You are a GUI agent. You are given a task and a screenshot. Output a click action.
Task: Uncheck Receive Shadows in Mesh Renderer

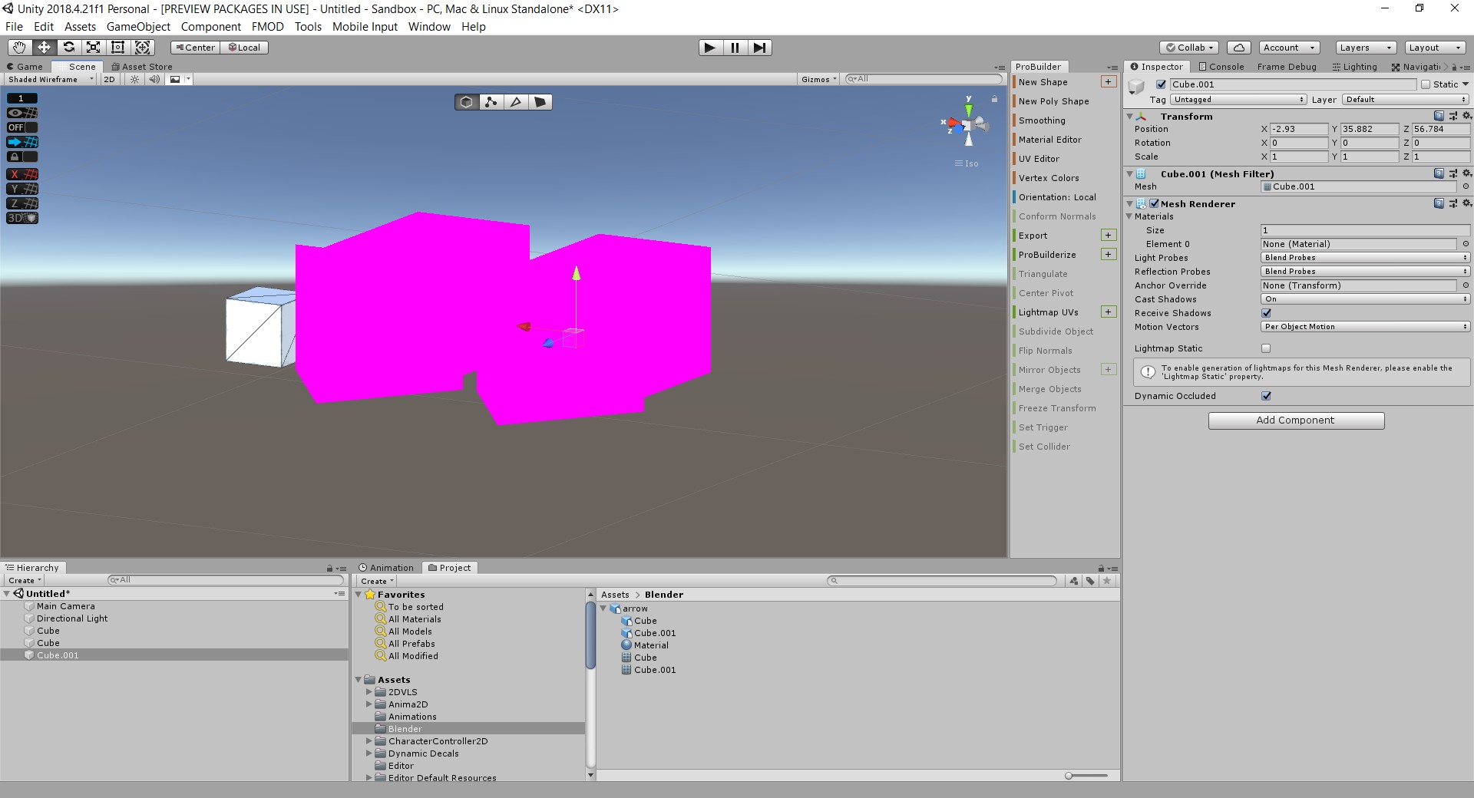[1265, 313]
